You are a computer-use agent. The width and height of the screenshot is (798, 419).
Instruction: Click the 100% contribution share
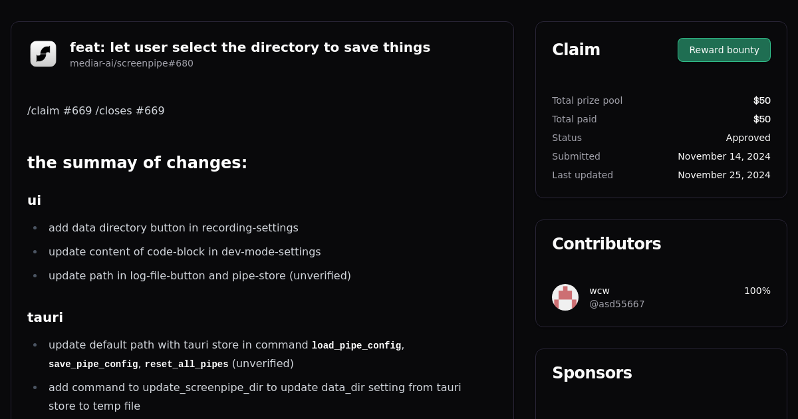tap(757, 291)
